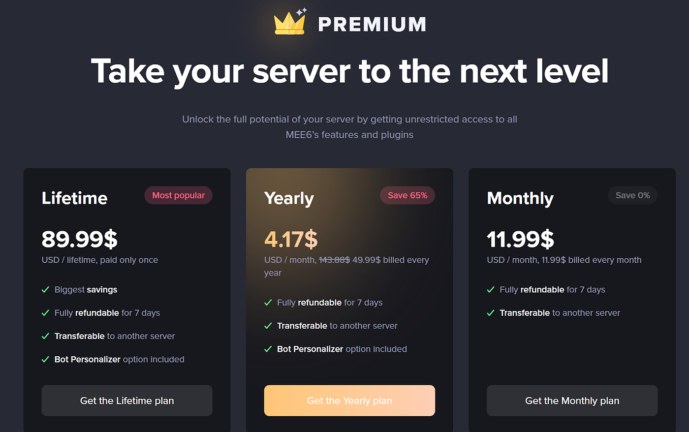Select the checkmark beside Bot Personalizer on Yearly
Viewport: 689px width, 432px height.
(x=268, y=349)
